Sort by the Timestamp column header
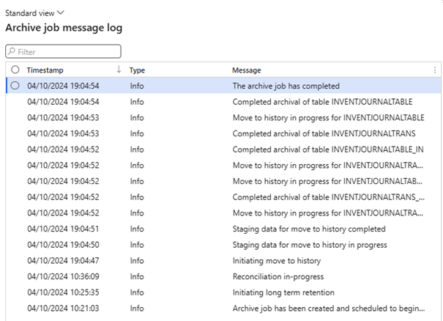 [45, 70]
